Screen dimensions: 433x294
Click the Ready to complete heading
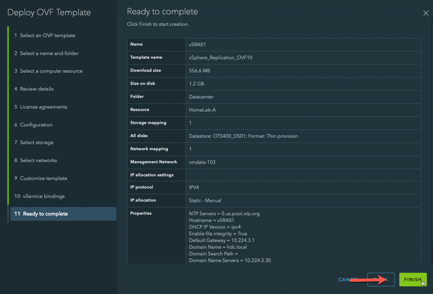[x=162, y=11]
